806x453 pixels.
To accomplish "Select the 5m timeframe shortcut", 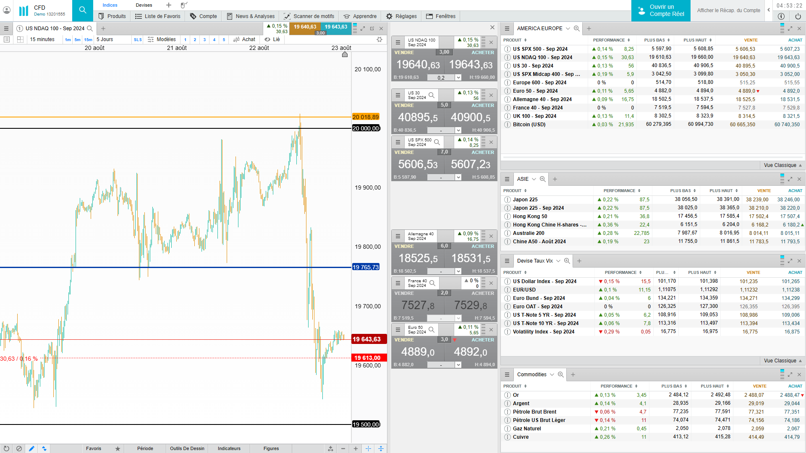I will [x=77, y=39].
